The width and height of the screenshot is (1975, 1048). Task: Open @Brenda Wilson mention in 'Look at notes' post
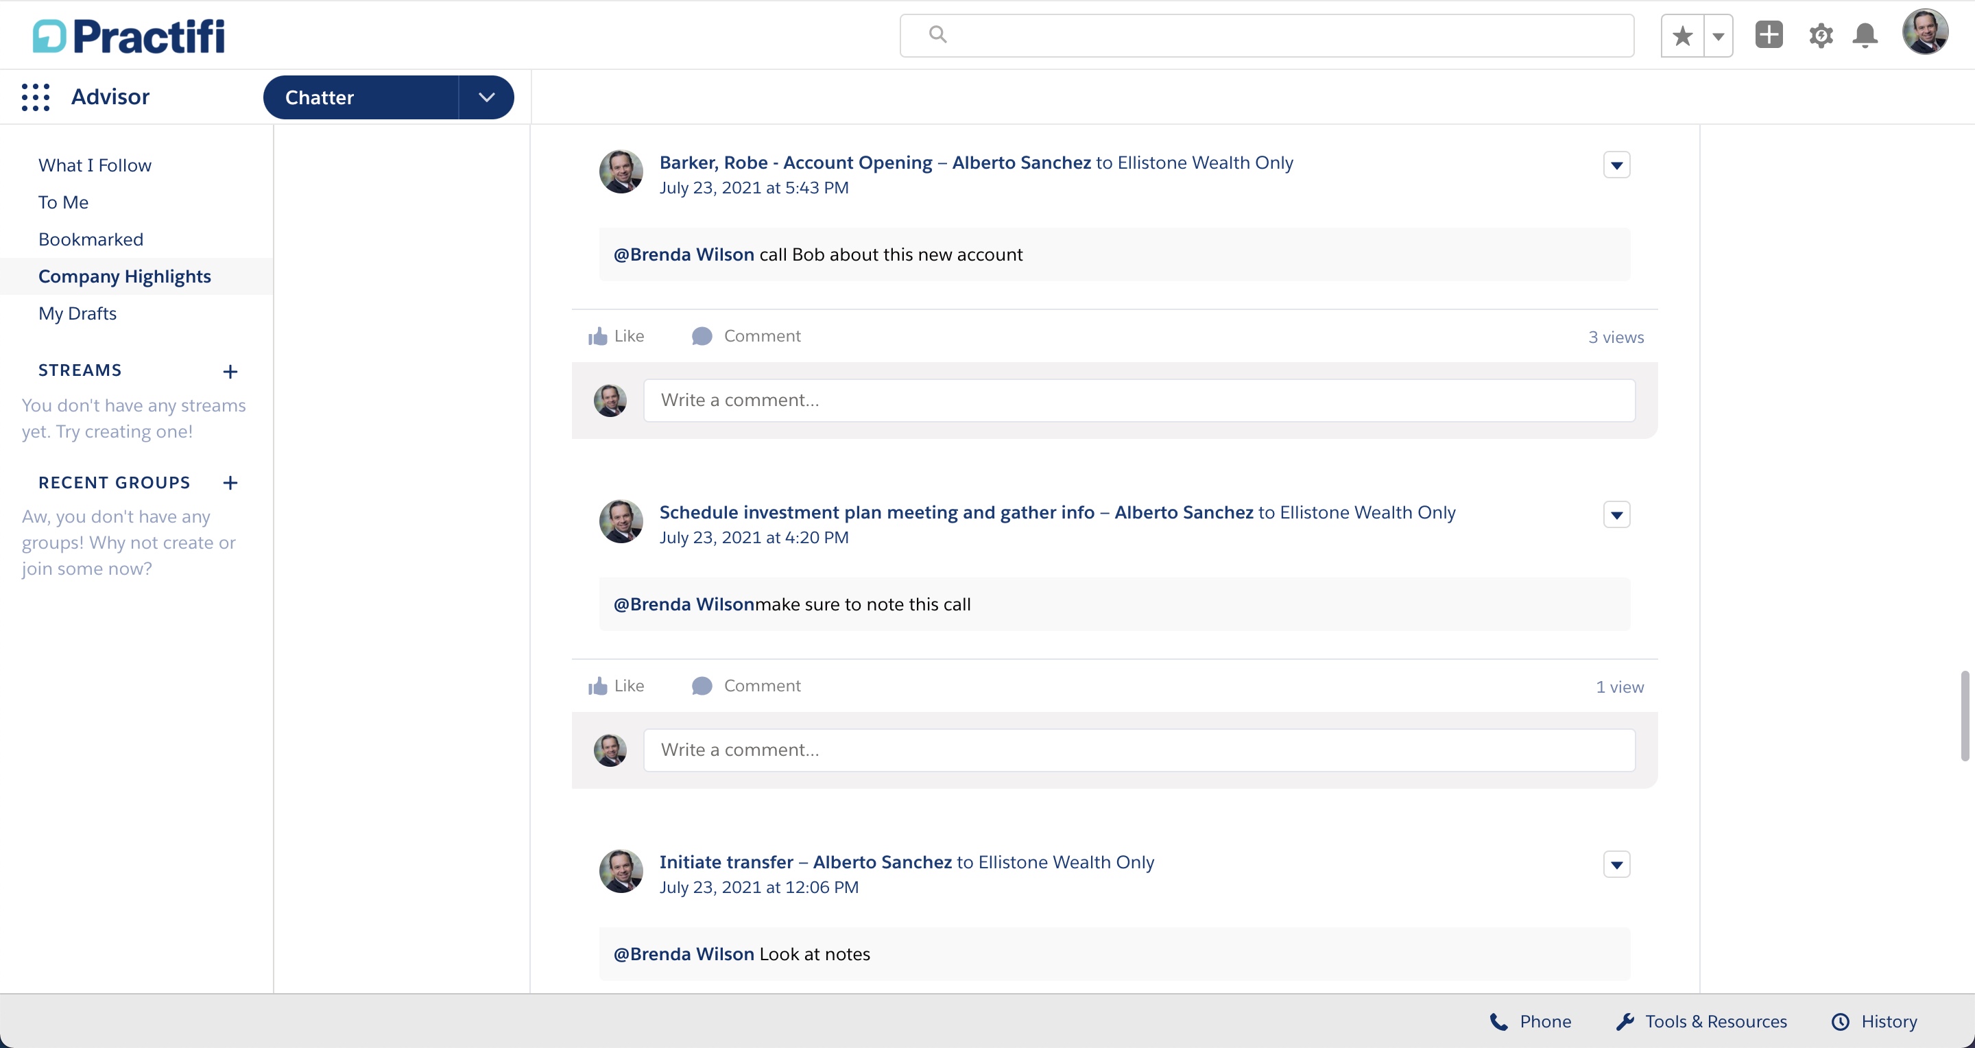[684, 954]
